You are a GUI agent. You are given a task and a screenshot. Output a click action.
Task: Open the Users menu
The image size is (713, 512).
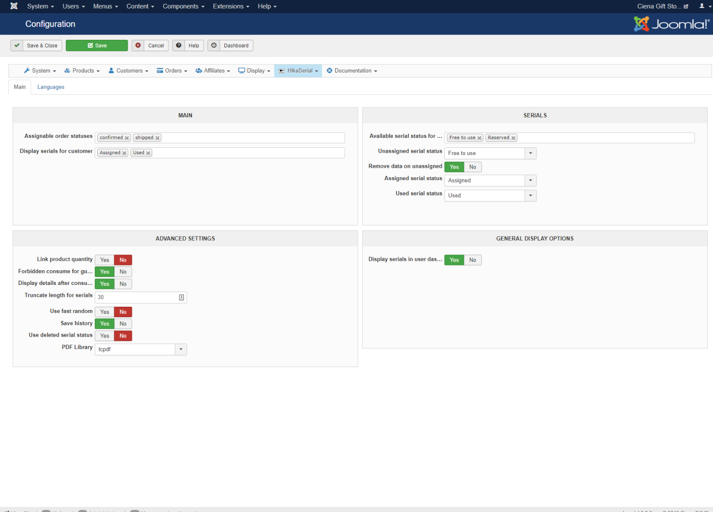(x=74, y=6)
